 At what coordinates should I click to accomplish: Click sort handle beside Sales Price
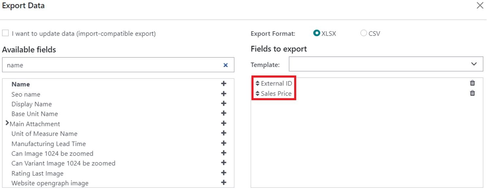coord(257,94)
